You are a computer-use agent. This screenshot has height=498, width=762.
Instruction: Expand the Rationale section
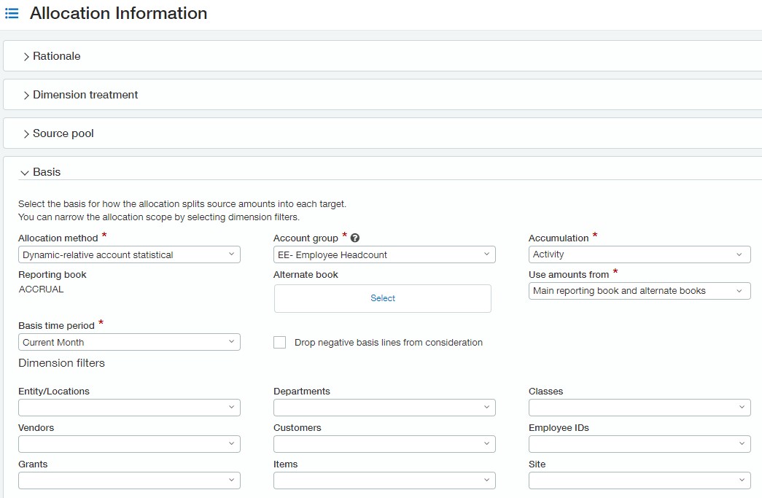56,56
